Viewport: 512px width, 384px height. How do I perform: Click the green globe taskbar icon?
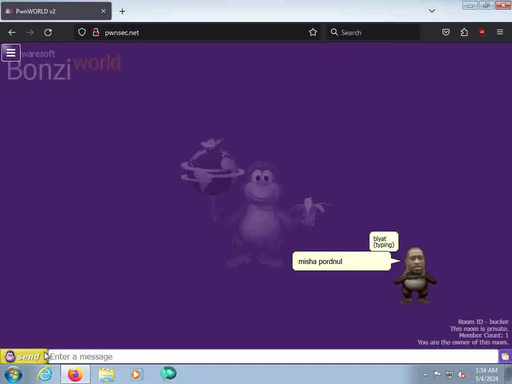pos(168,373)
